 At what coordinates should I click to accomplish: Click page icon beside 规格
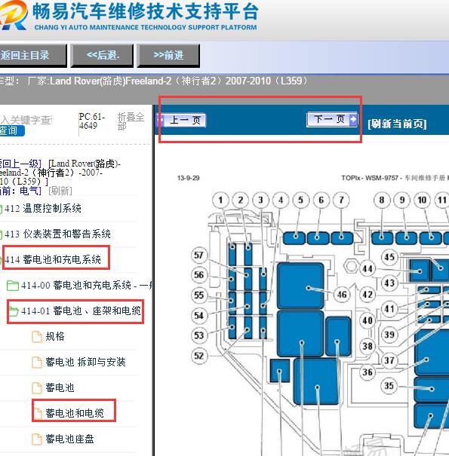tap(37, 337)
